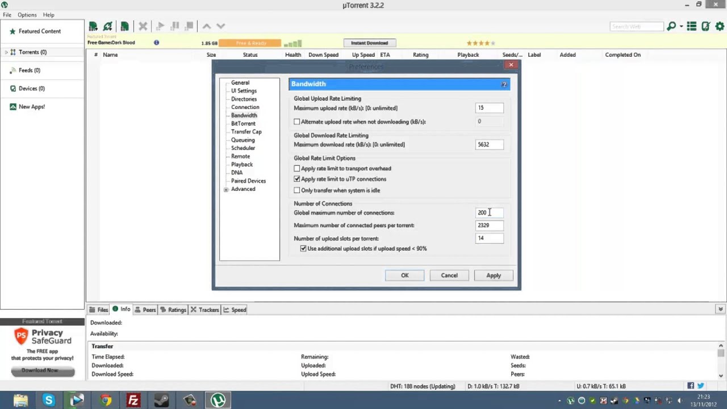Click the Twitter icon in status bar
This screenshot has height=409, width=727.
point(700,386)
